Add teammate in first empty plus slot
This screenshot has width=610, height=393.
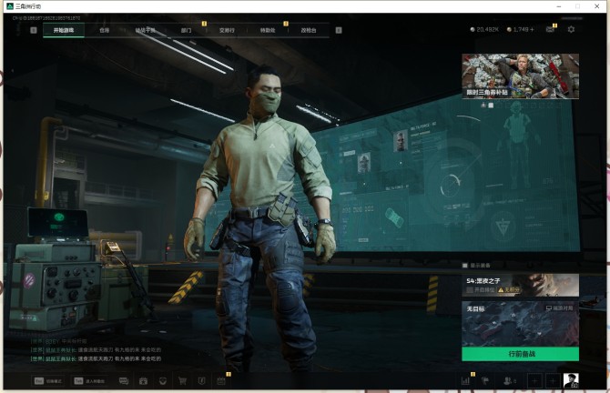(x=535, y=381)
